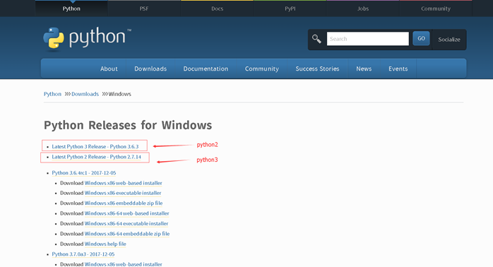Open Latest Python 2 Release 2.7.14 link
The height and width of the screenshot is (267, 493).
(x=96, y=157)
